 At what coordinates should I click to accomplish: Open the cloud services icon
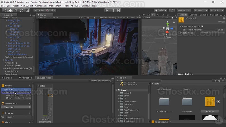point(172,10)
